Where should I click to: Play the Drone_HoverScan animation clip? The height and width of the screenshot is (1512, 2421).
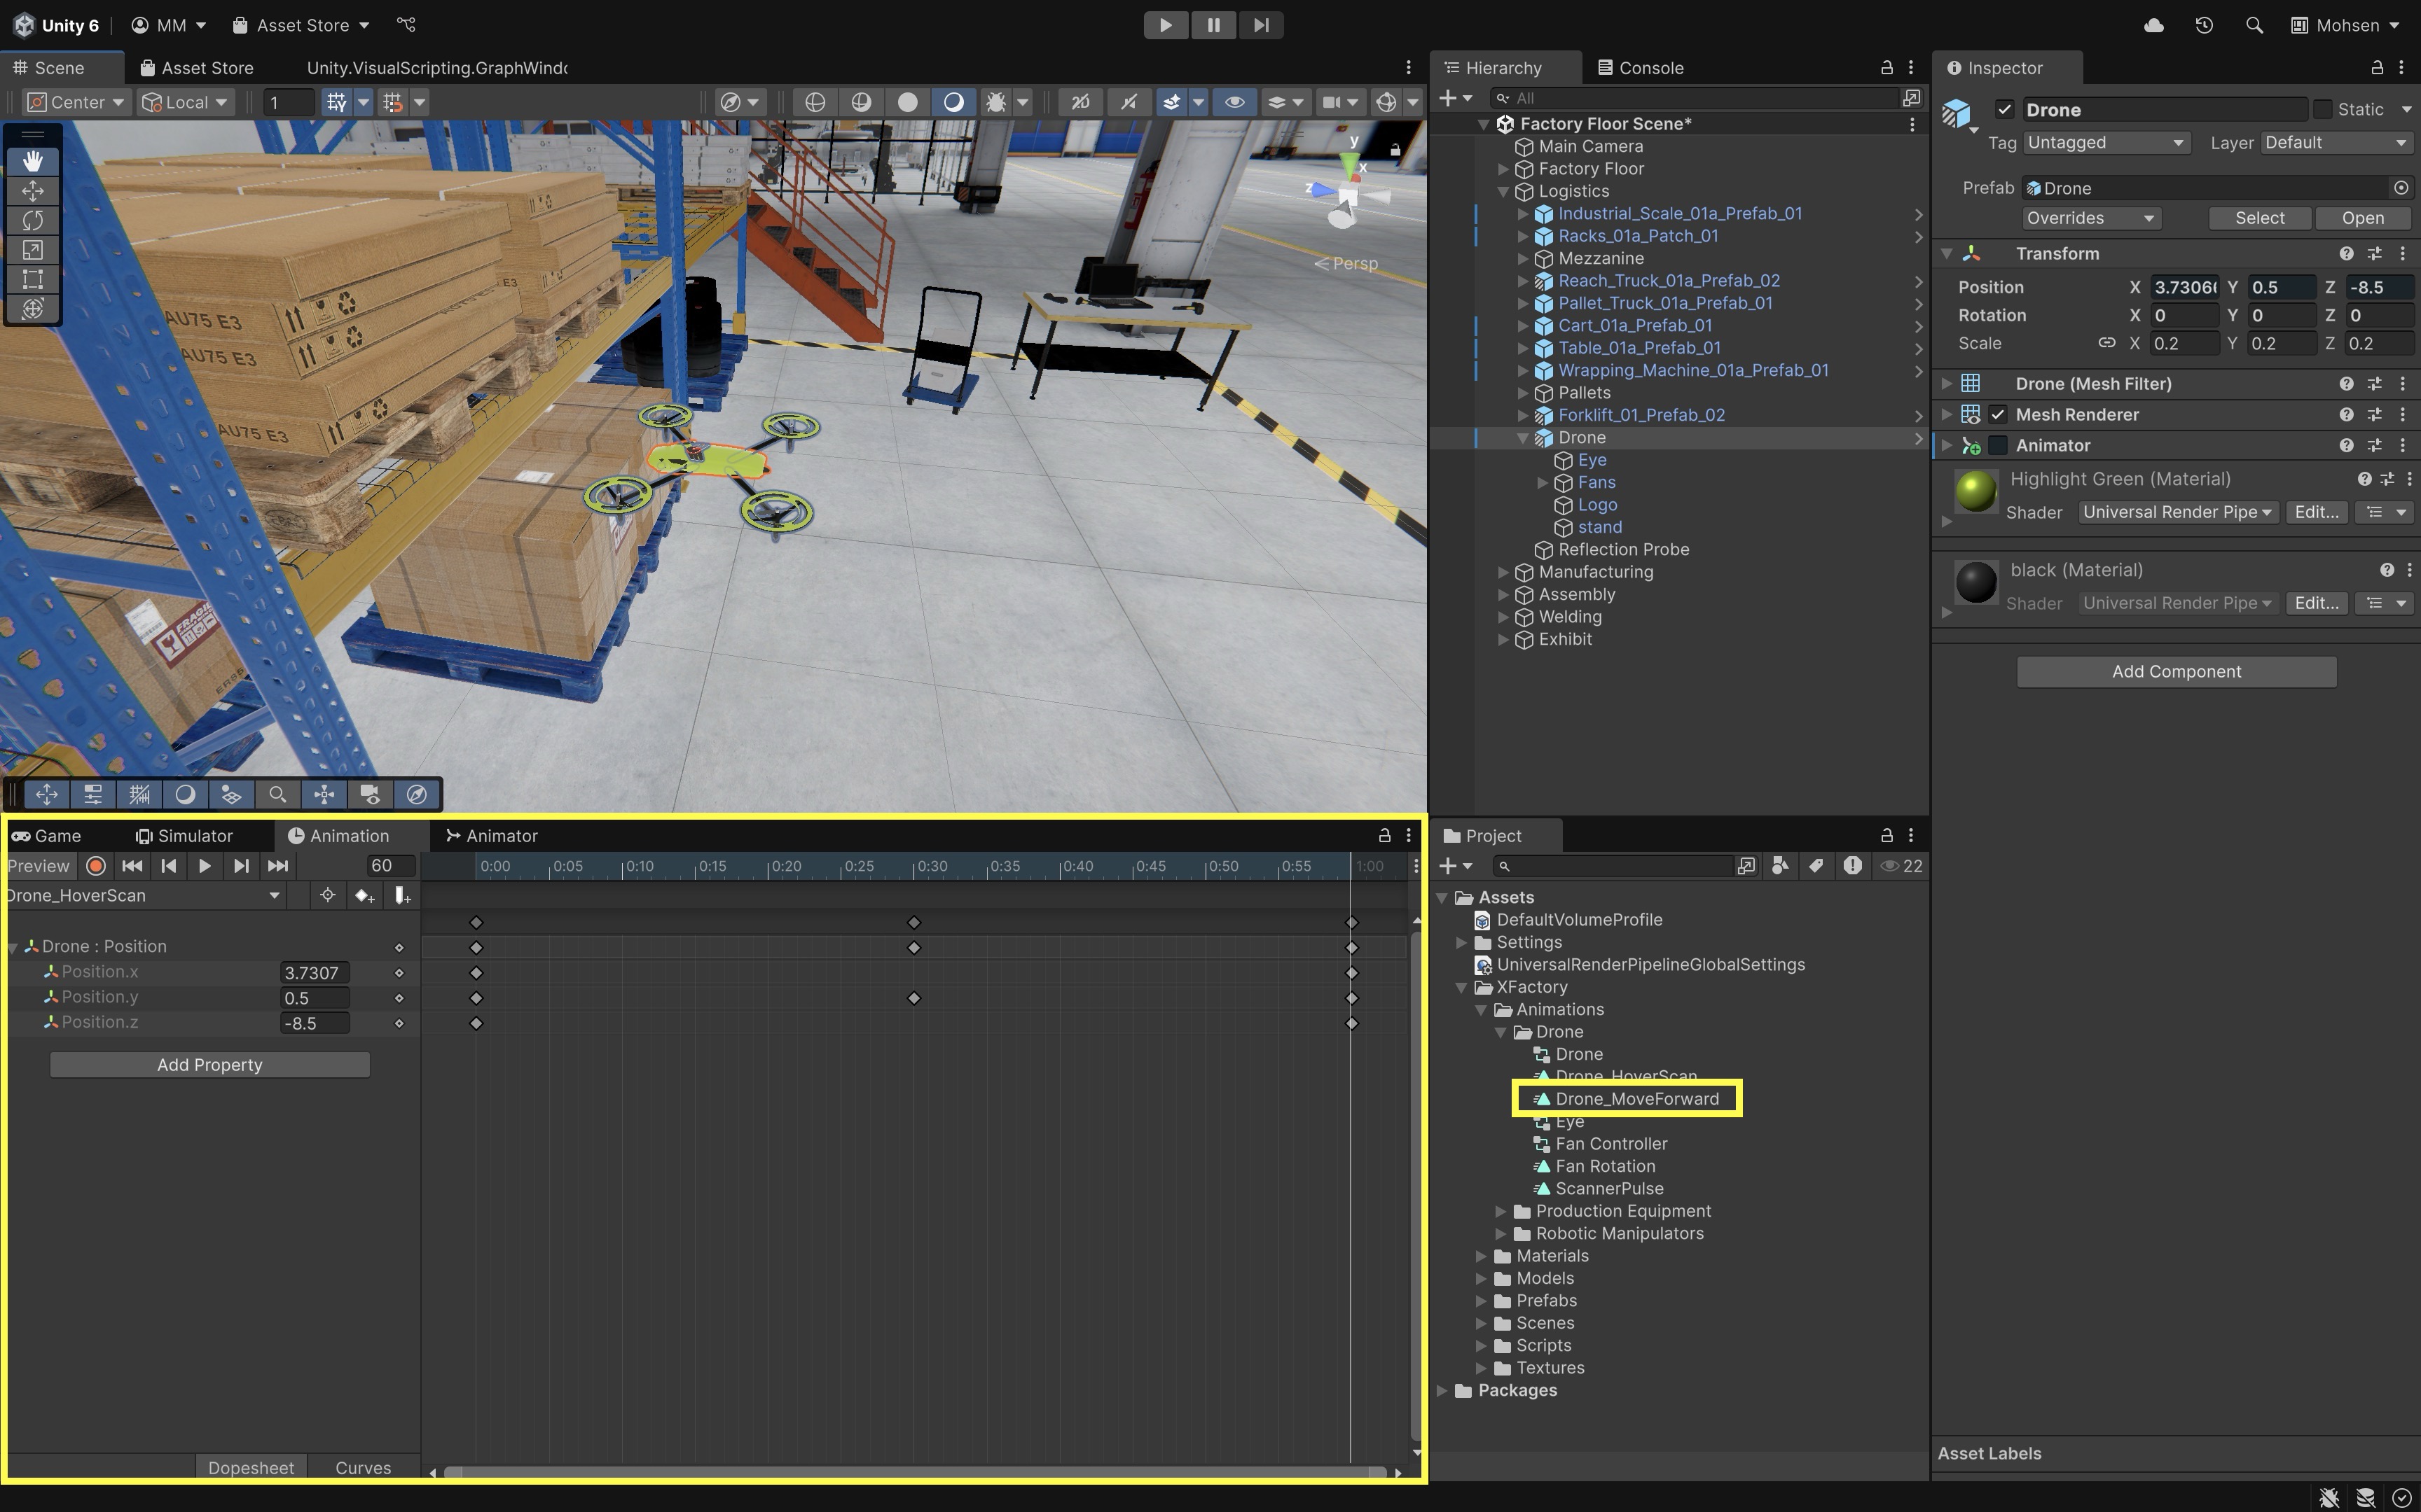(x=204, y=866)
